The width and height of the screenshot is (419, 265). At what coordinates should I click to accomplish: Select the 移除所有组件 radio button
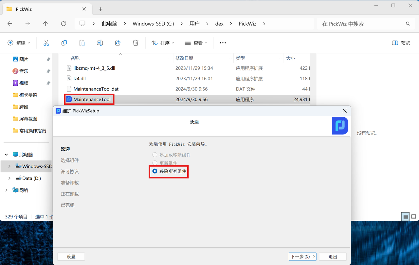(x=155, y=171)
